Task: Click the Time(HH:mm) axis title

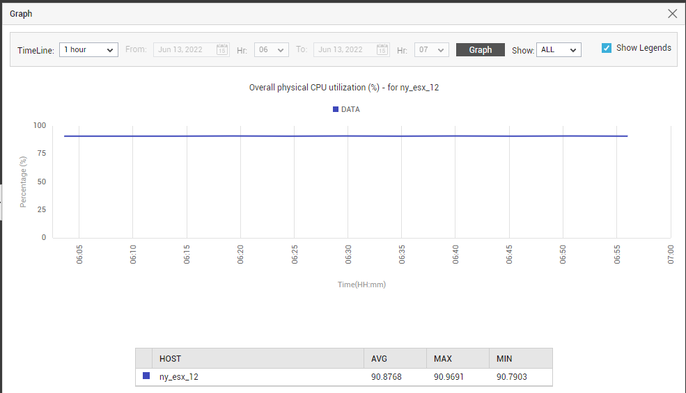Action: 361,284
